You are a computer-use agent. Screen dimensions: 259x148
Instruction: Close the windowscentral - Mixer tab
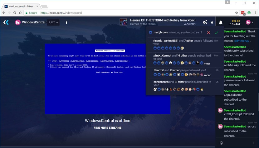pyautogui.click(x=37, y=6)
